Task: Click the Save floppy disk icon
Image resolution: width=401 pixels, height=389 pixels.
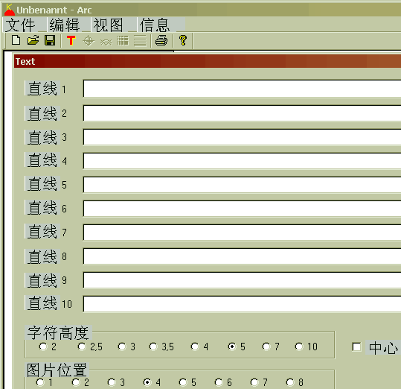Action: [50, 40]
